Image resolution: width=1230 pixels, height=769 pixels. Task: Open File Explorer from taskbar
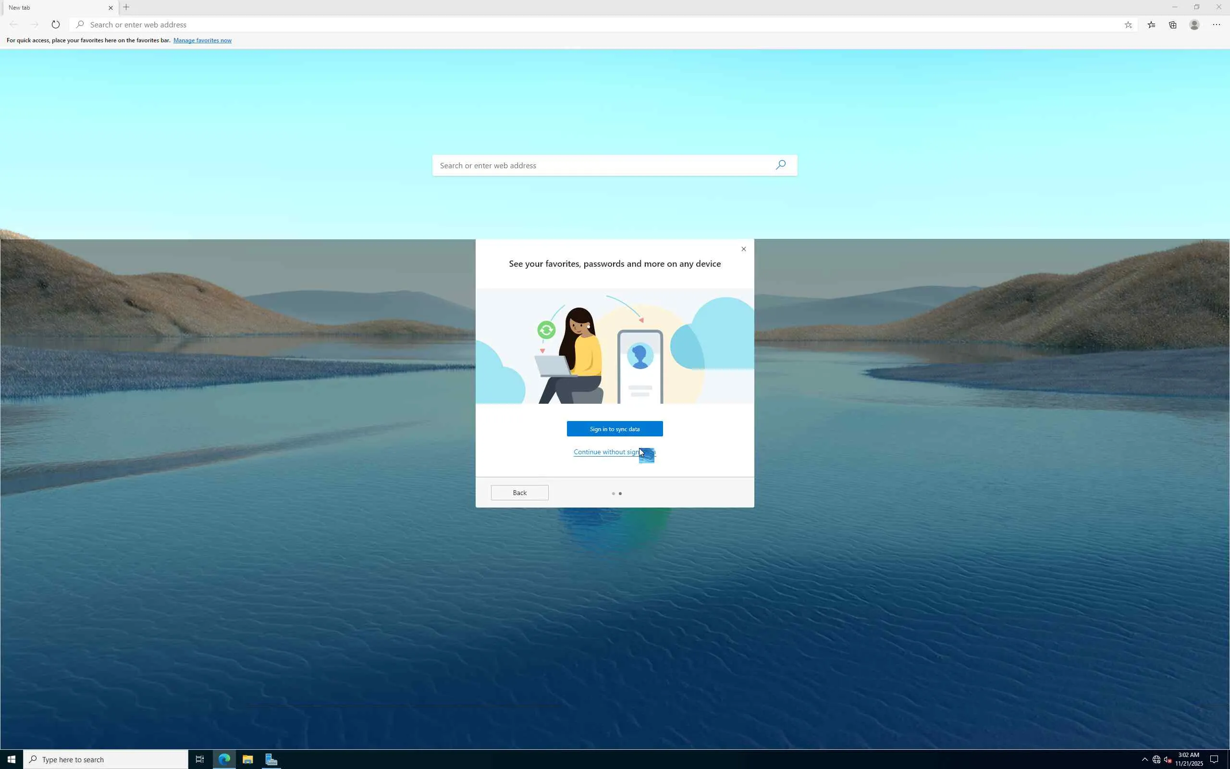pos(247,759)
